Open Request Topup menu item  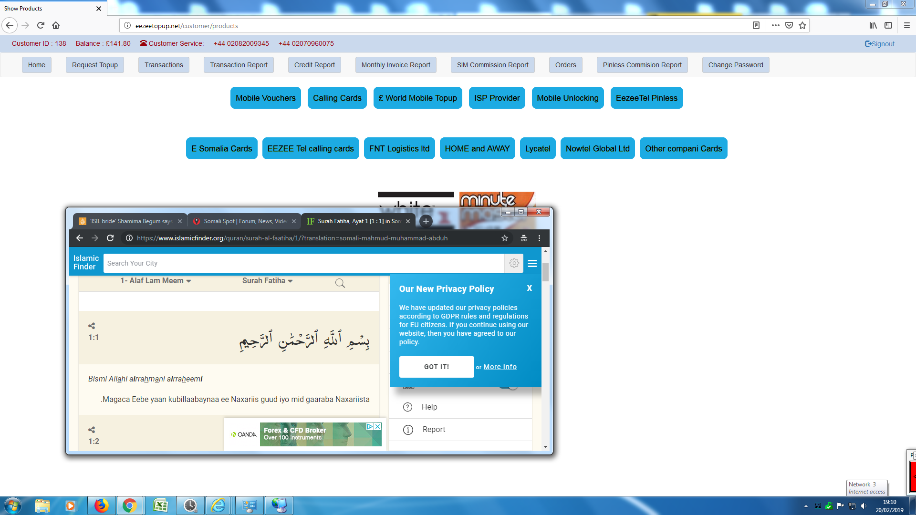95,65
